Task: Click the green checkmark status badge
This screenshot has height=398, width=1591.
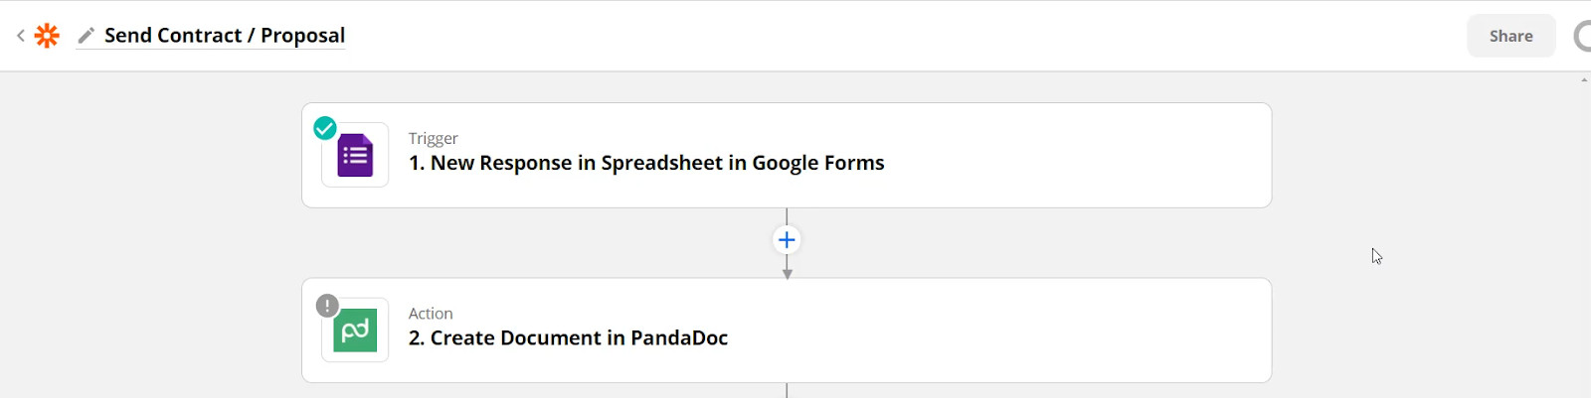Action: pyautogui.click(x=325, y=128)
